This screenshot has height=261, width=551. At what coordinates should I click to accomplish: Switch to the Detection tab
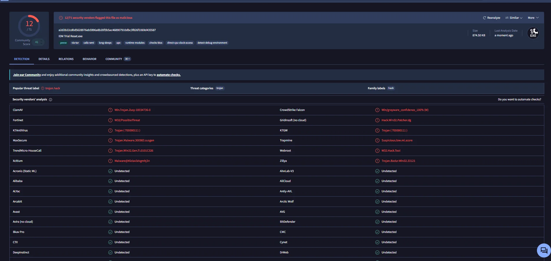click(x=22, y=59)
